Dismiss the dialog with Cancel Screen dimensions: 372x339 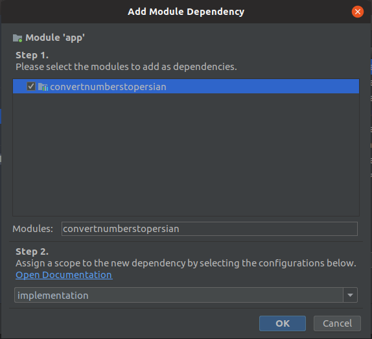[x=337, y=323]
